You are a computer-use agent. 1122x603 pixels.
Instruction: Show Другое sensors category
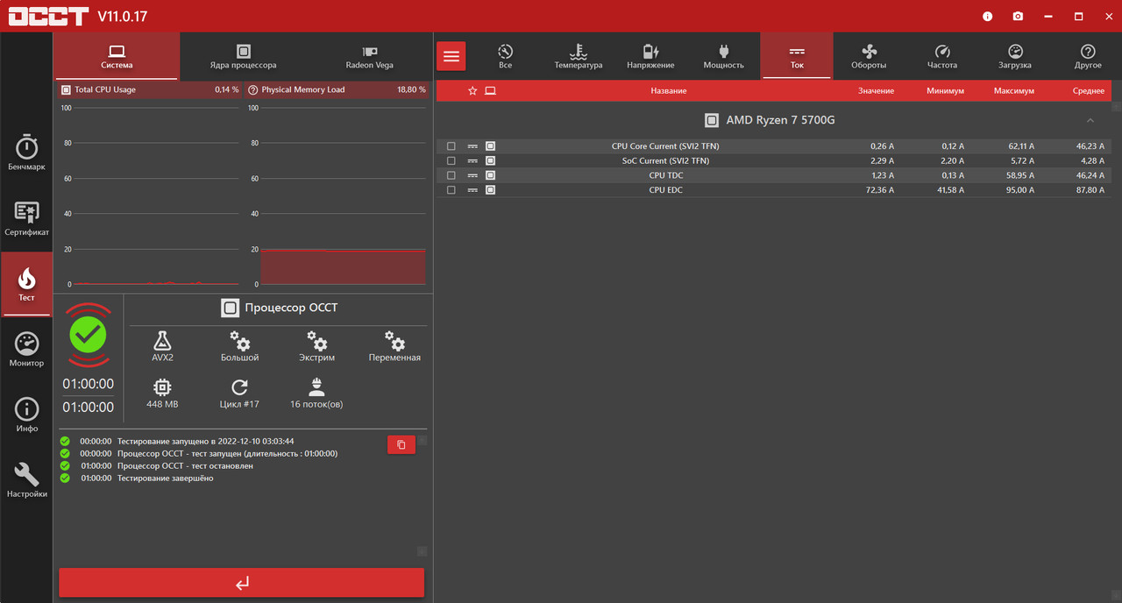(x=1088, y=57)
